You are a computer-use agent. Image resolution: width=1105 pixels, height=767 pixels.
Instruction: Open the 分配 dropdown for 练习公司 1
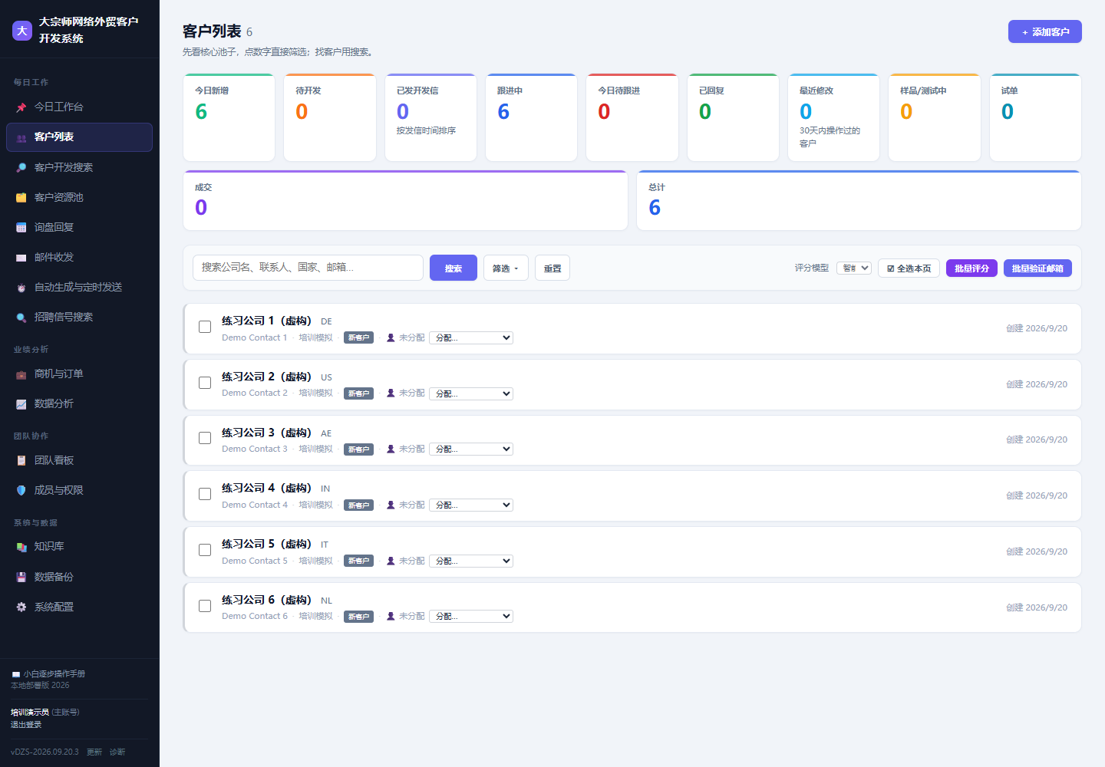471,337
